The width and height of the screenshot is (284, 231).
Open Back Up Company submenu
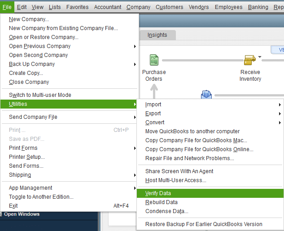[32, 64]
